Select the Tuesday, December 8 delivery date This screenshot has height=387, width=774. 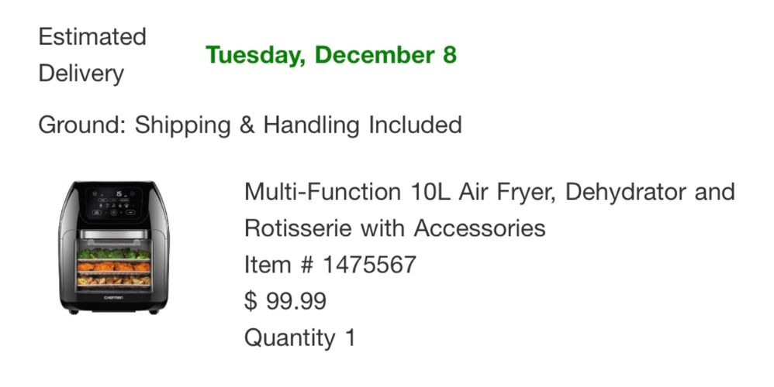coord(331,56)
